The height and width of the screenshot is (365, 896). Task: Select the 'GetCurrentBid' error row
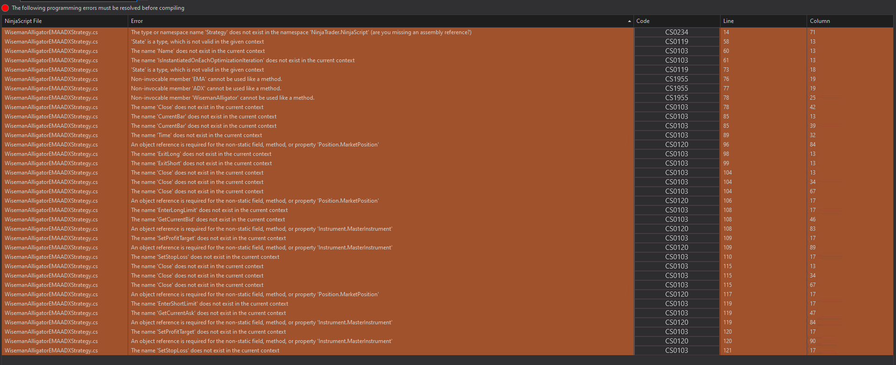pyautogui.click(x=208, y=219)
